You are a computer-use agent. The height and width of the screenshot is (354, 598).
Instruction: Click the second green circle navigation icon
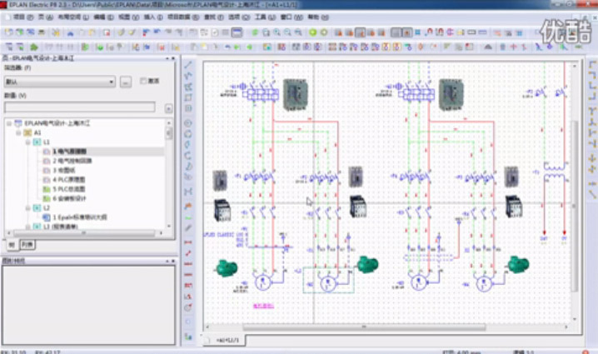pyautogui.click(x=324, y=32)
